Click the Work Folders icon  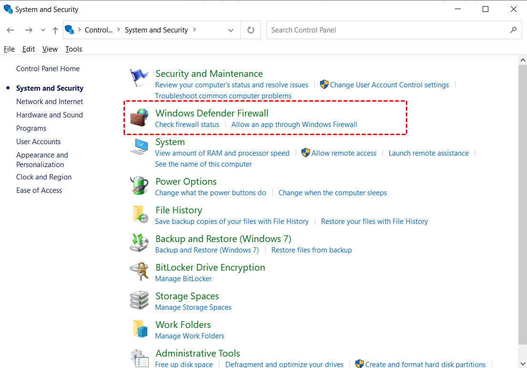point(139,329)
